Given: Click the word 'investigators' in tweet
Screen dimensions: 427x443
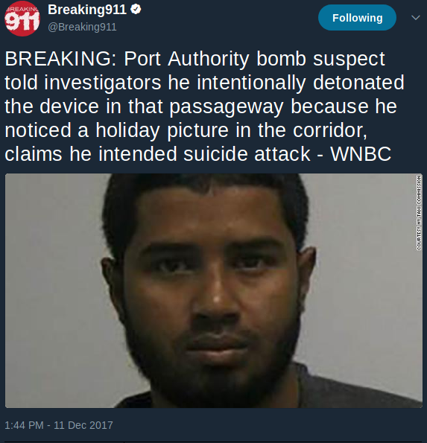Looking at the screenshot, I should coord(102,83).
